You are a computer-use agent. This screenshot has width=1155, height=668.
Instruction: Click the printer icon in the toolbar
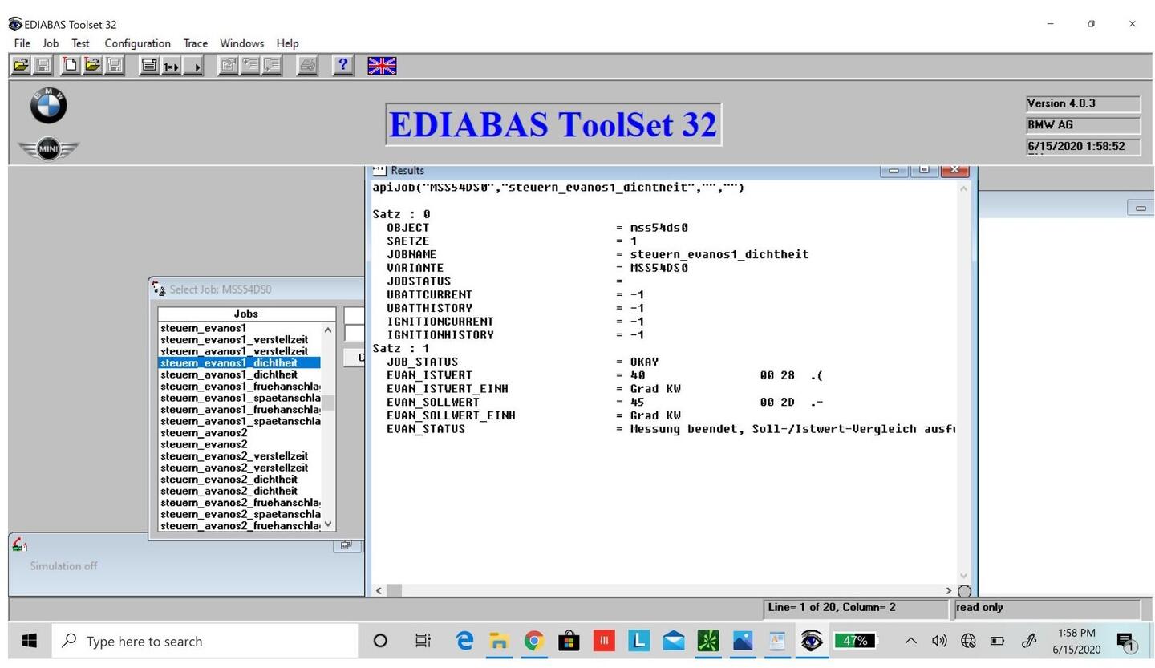click(307, 66)
